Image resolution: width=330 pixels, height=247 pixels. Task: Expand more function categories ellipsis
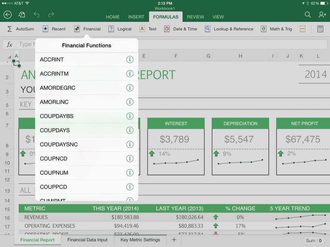(x=302, y=29)
